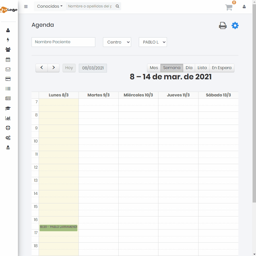Image resolution: width=256 pixels, height=256 pixels.
Task: Click the graduation cap sidebar icon
Action: click(8, 108)
